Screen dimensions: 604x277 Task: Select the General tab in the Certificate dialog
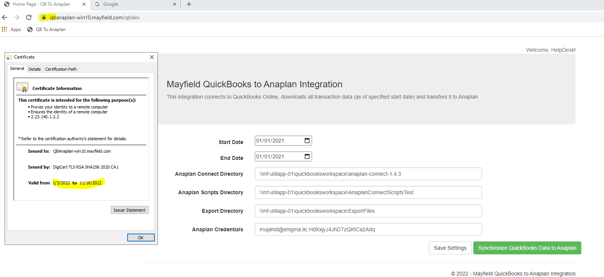pyautogui.click(x=17, y=68)
